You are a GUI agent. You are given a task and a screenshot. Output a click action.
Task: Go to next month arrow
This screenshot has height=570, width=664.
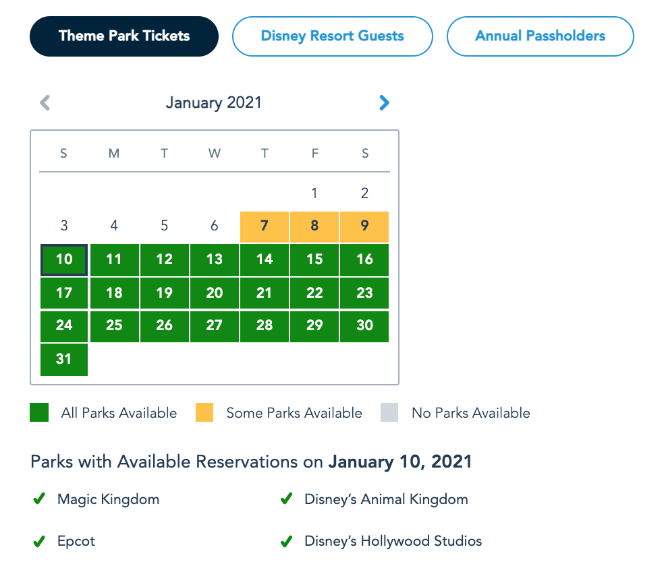click(x=384, y=102)
